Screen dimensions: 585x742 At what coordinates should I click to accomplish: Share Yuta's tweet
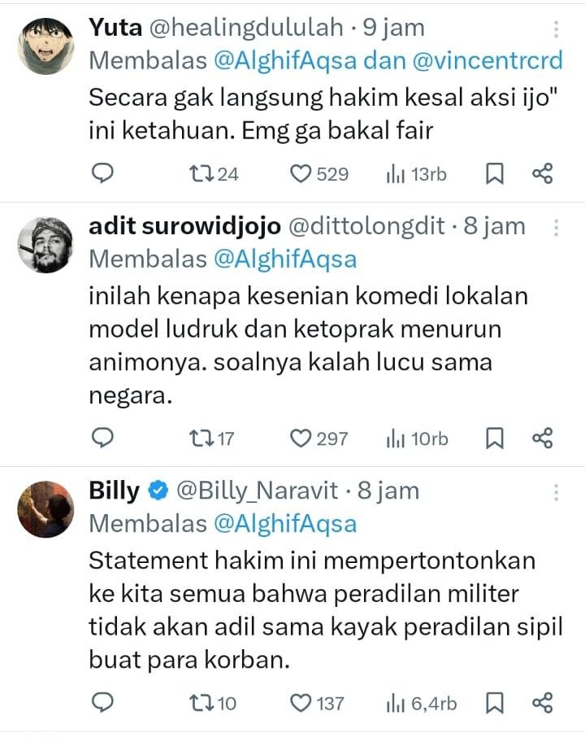543,173
